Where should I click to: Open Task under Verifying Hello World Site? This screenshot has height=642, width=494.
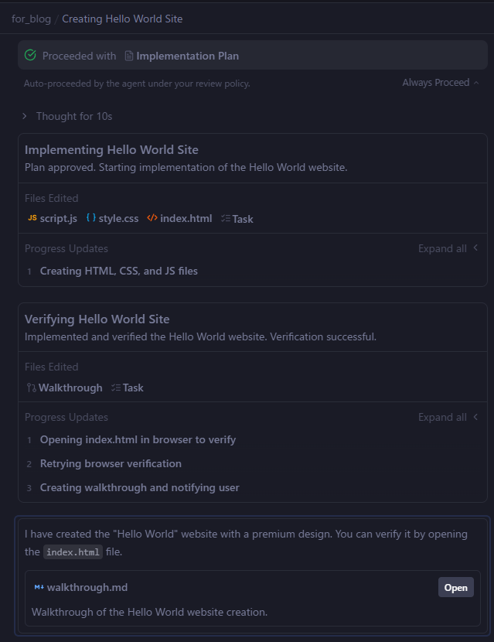pyautogui.click(x=127, y=388)
